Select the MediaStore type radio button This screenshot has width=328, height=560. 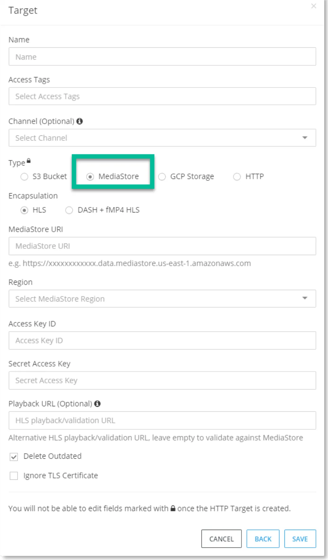click(90, 176)
